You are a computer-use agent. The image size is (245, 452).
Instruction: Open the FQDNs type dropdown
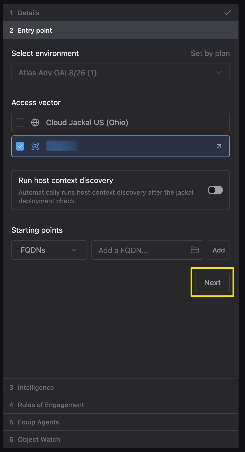coord(49,250)
